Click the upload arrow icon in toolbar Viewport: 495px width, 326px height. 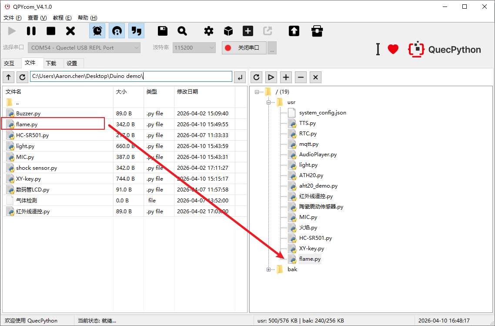pyautogui.click(x=294, y=31)
